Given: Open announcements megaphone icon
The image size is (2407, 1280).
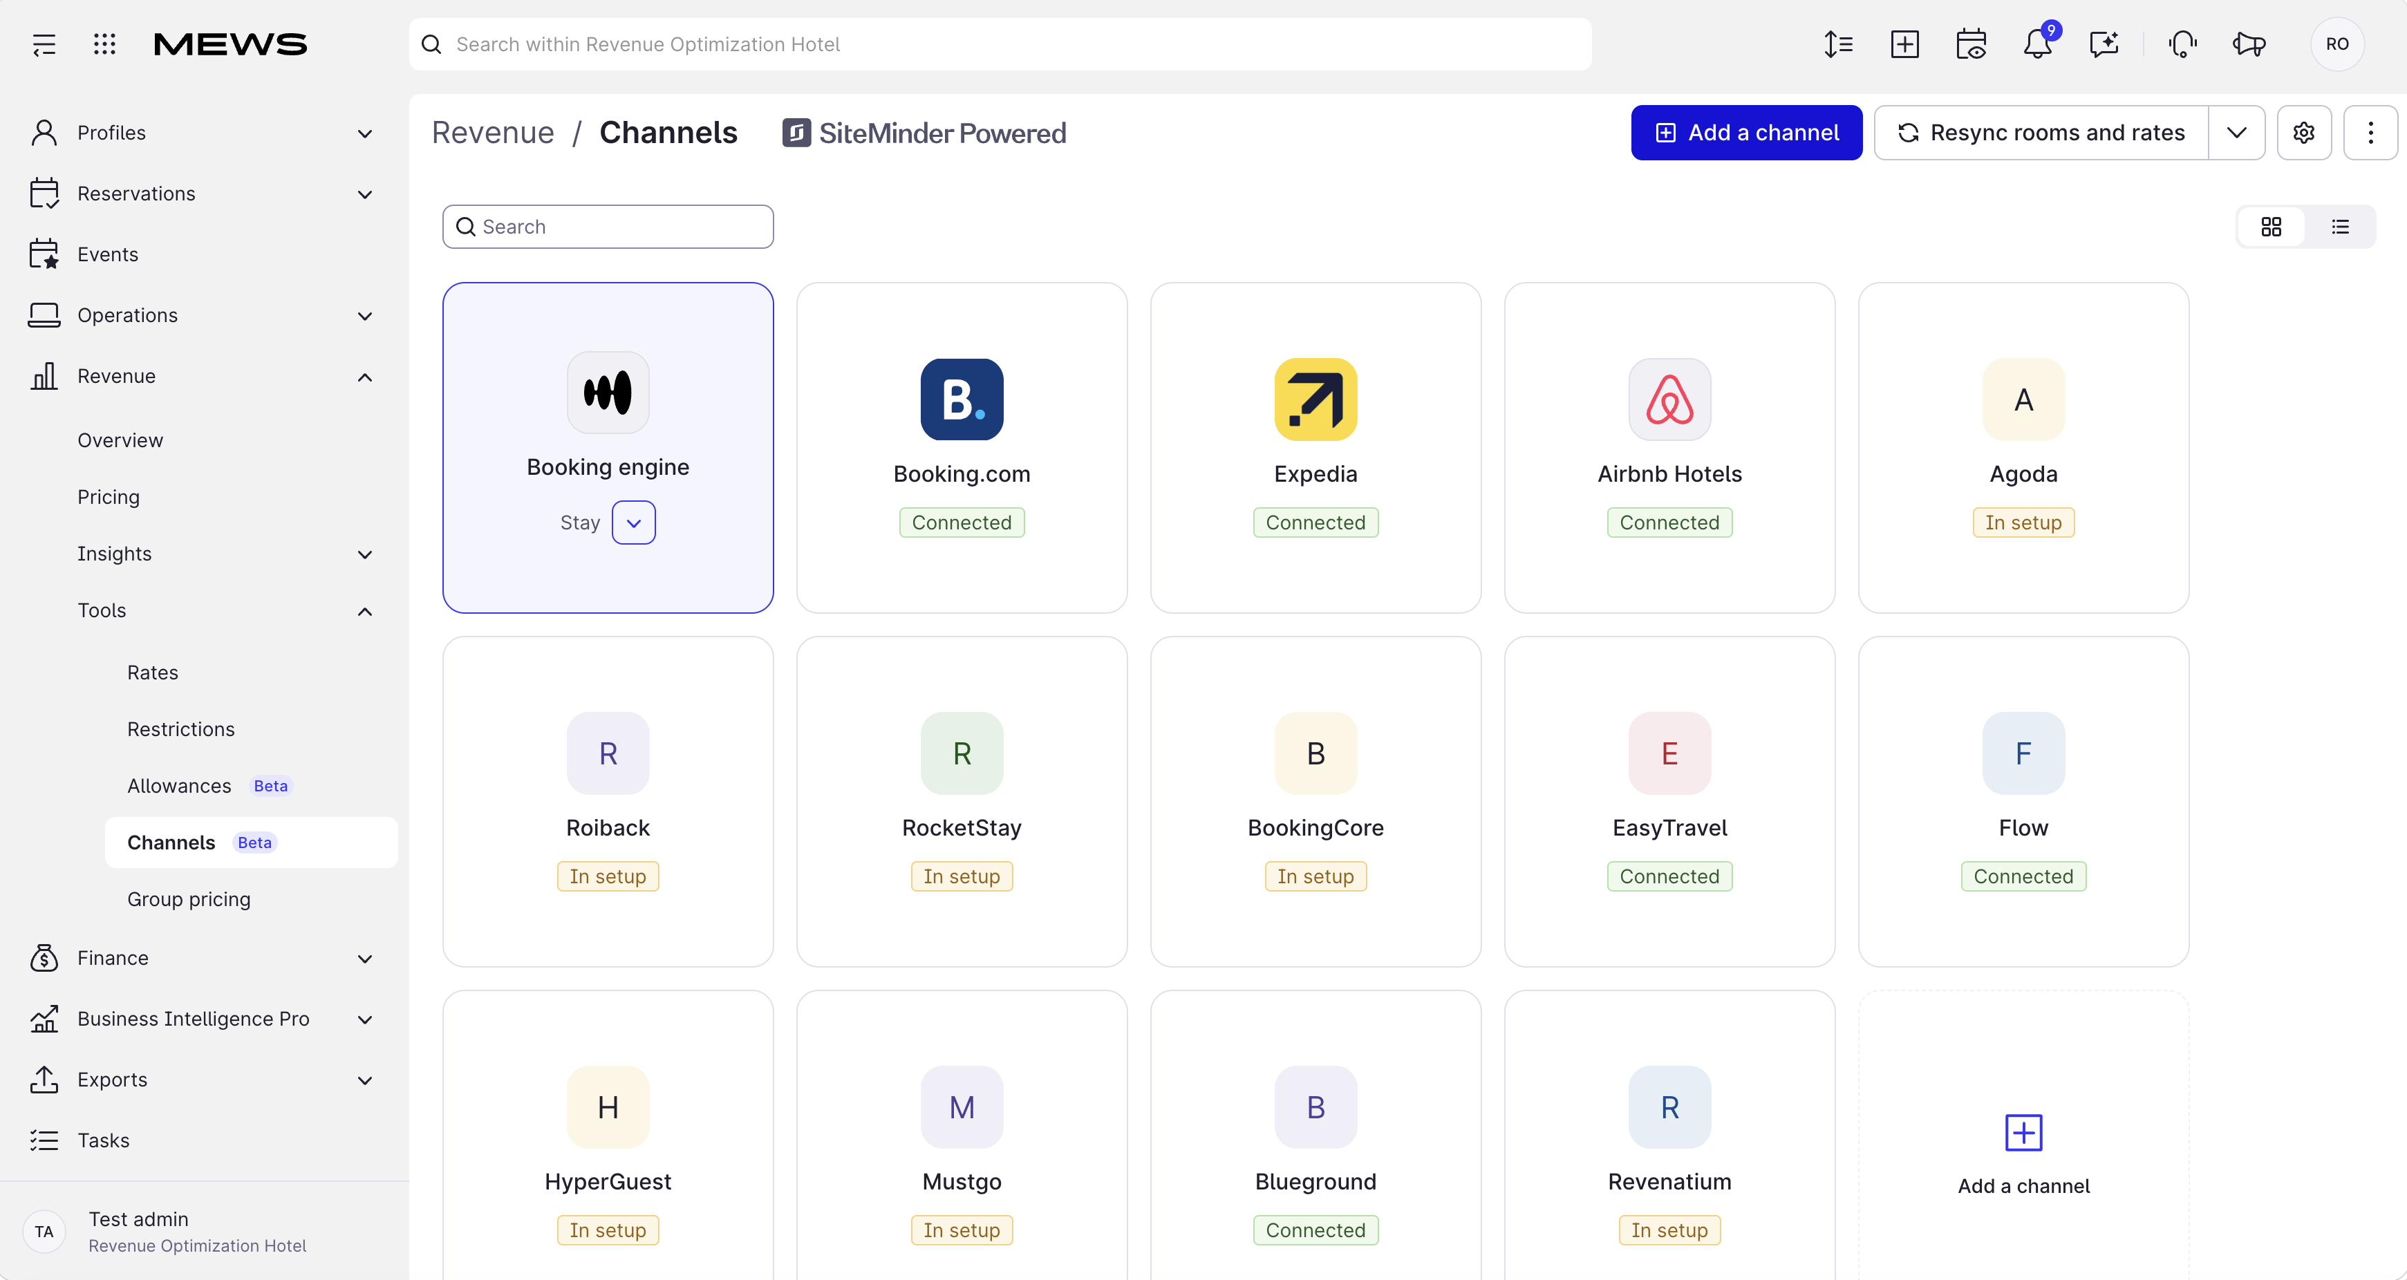Looking at the screenshot, I should tap(2248, 44).
